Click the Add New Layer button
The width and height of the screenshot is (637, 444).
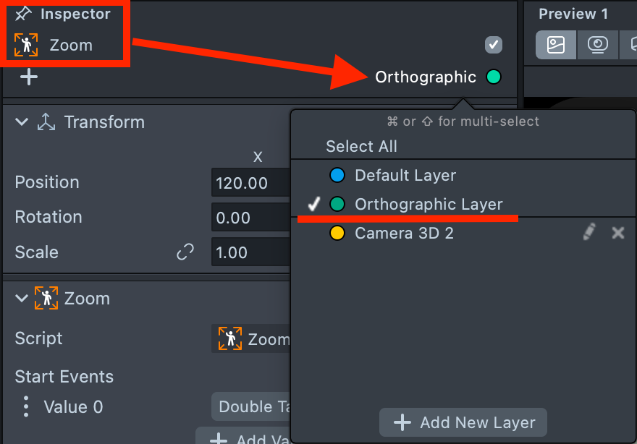coord(463,422)
